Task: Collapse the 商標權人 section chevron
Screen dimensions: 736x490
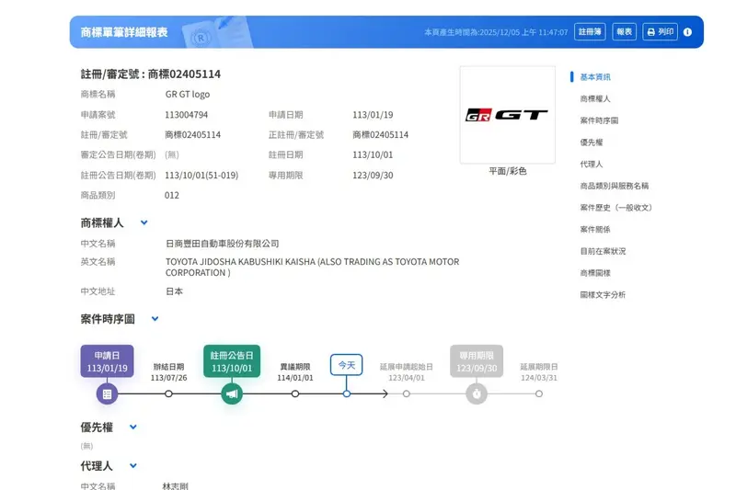Action: click(x=144, y=222)
